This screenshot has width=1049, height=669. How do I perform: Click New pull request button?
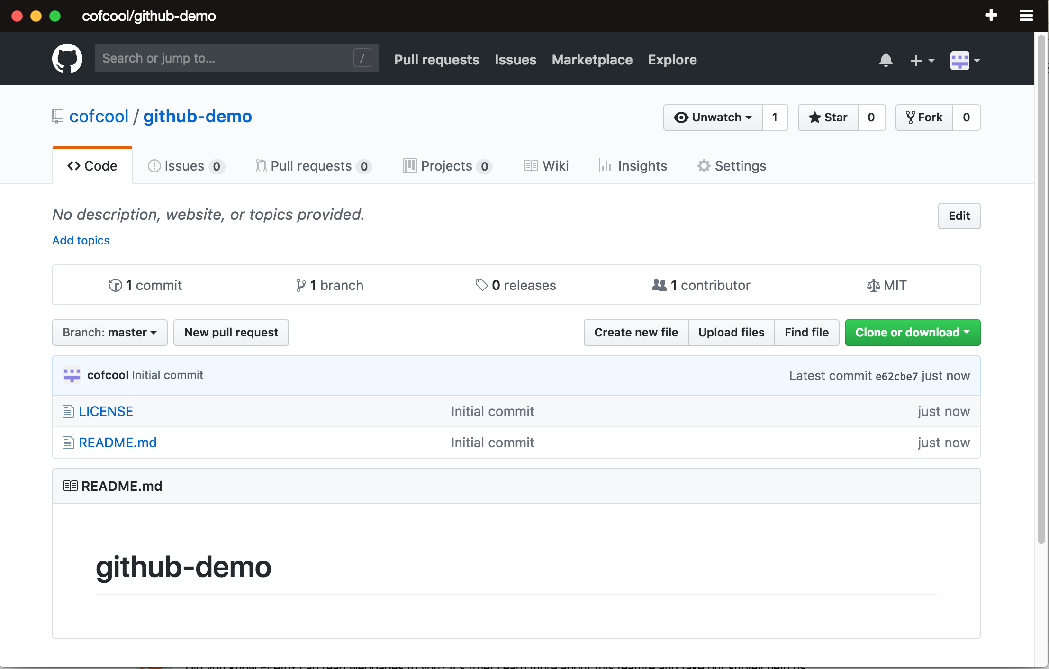[x=231, y=333]
